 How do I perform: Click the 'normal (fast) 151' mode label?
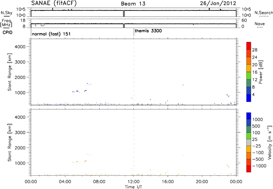51,34
